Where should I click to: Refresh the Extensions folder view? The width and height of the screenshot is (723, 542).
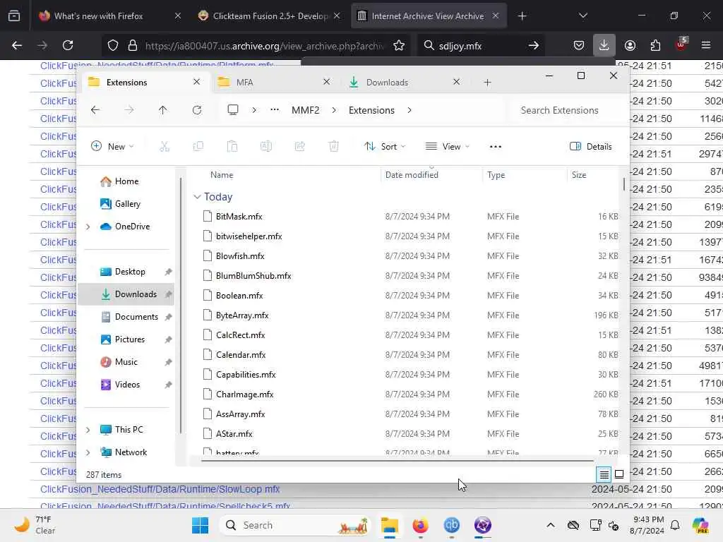tap(197, 110)
